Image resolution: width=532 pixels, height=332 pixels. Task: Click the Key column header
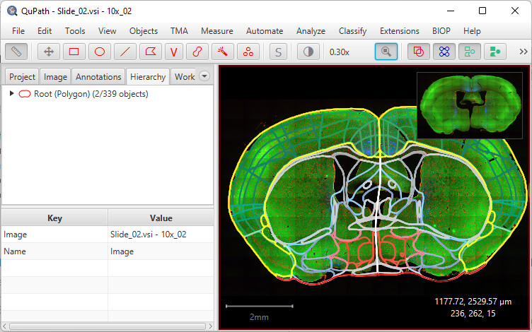click(x=54, y=218)
